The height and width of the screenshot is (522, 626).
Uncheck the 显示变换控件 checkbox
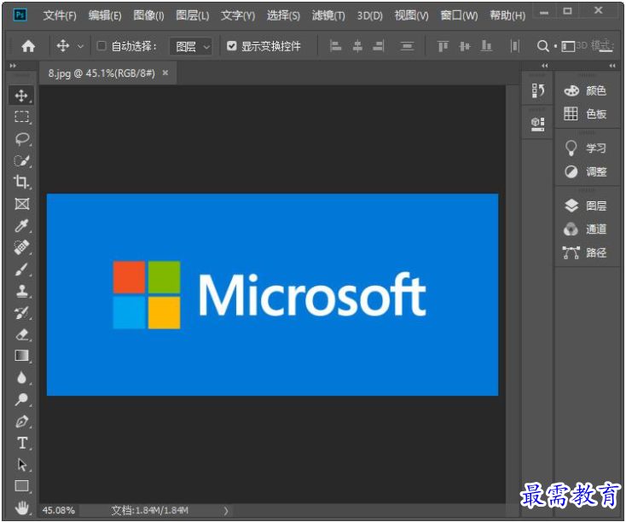tap(232, 46)
